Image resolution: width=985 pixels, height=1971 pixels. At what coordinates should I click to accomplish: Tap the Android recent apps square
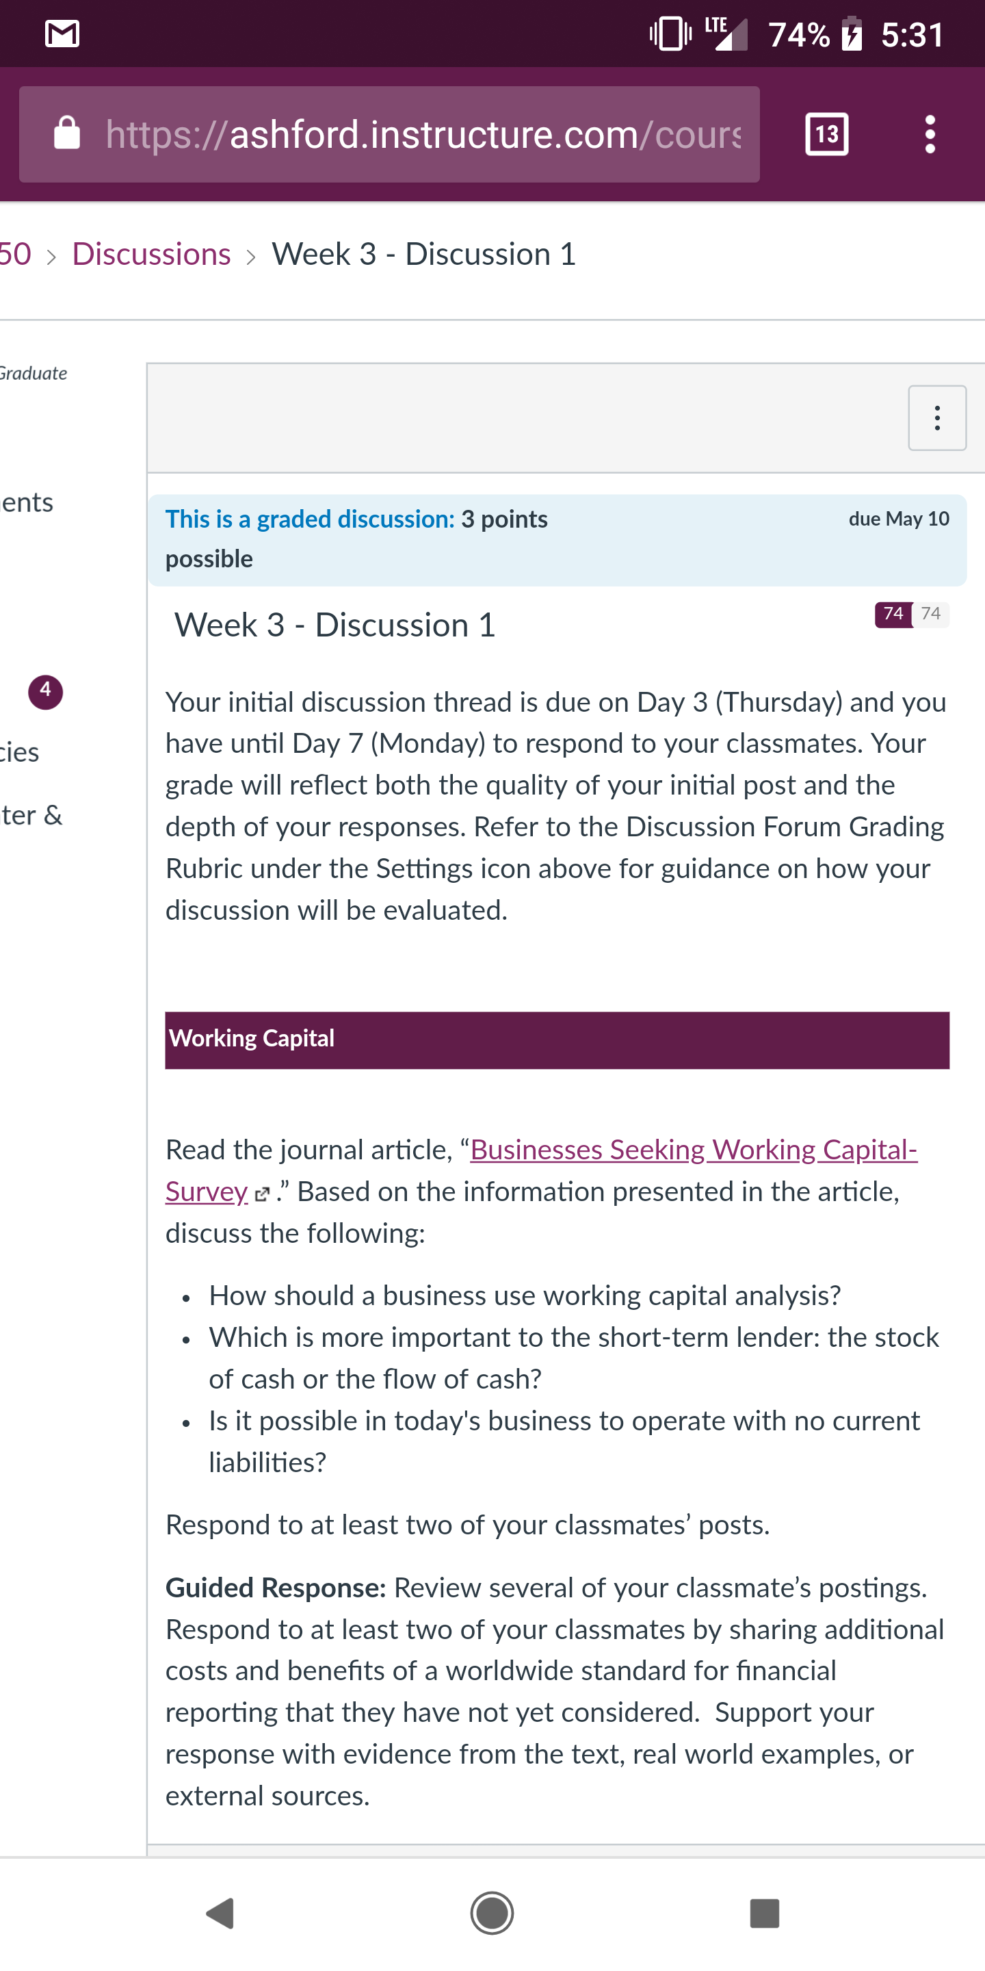(x=765, y=1913)
